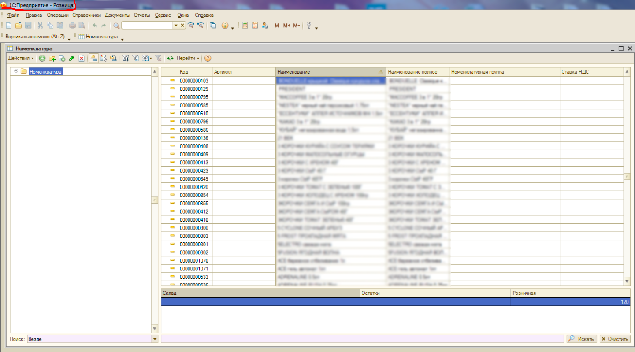The width and height of the screenshot is (635, 352).
Task: Click the wrench settings icon
Action: tap(309, 26)
